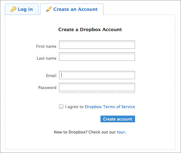Select the Password input box
This screenshot has height=153, width=181.
pyautogui.click(x=97, y=87)
